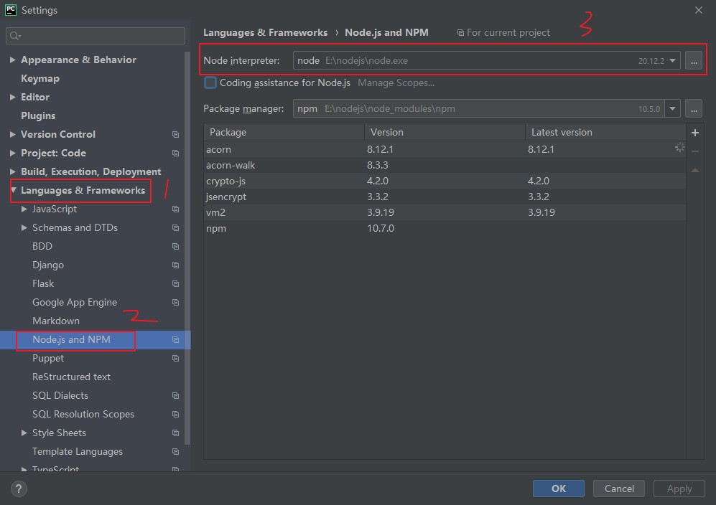Open Django settings page
The height and width of the screenshot is (505, 716).
(x=48, y=265)
